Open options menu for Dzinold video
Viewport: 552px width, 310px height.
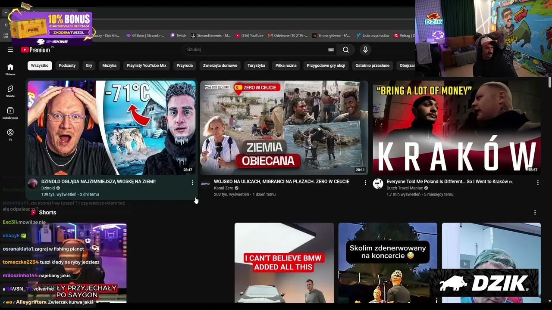(x=192, y=183)
